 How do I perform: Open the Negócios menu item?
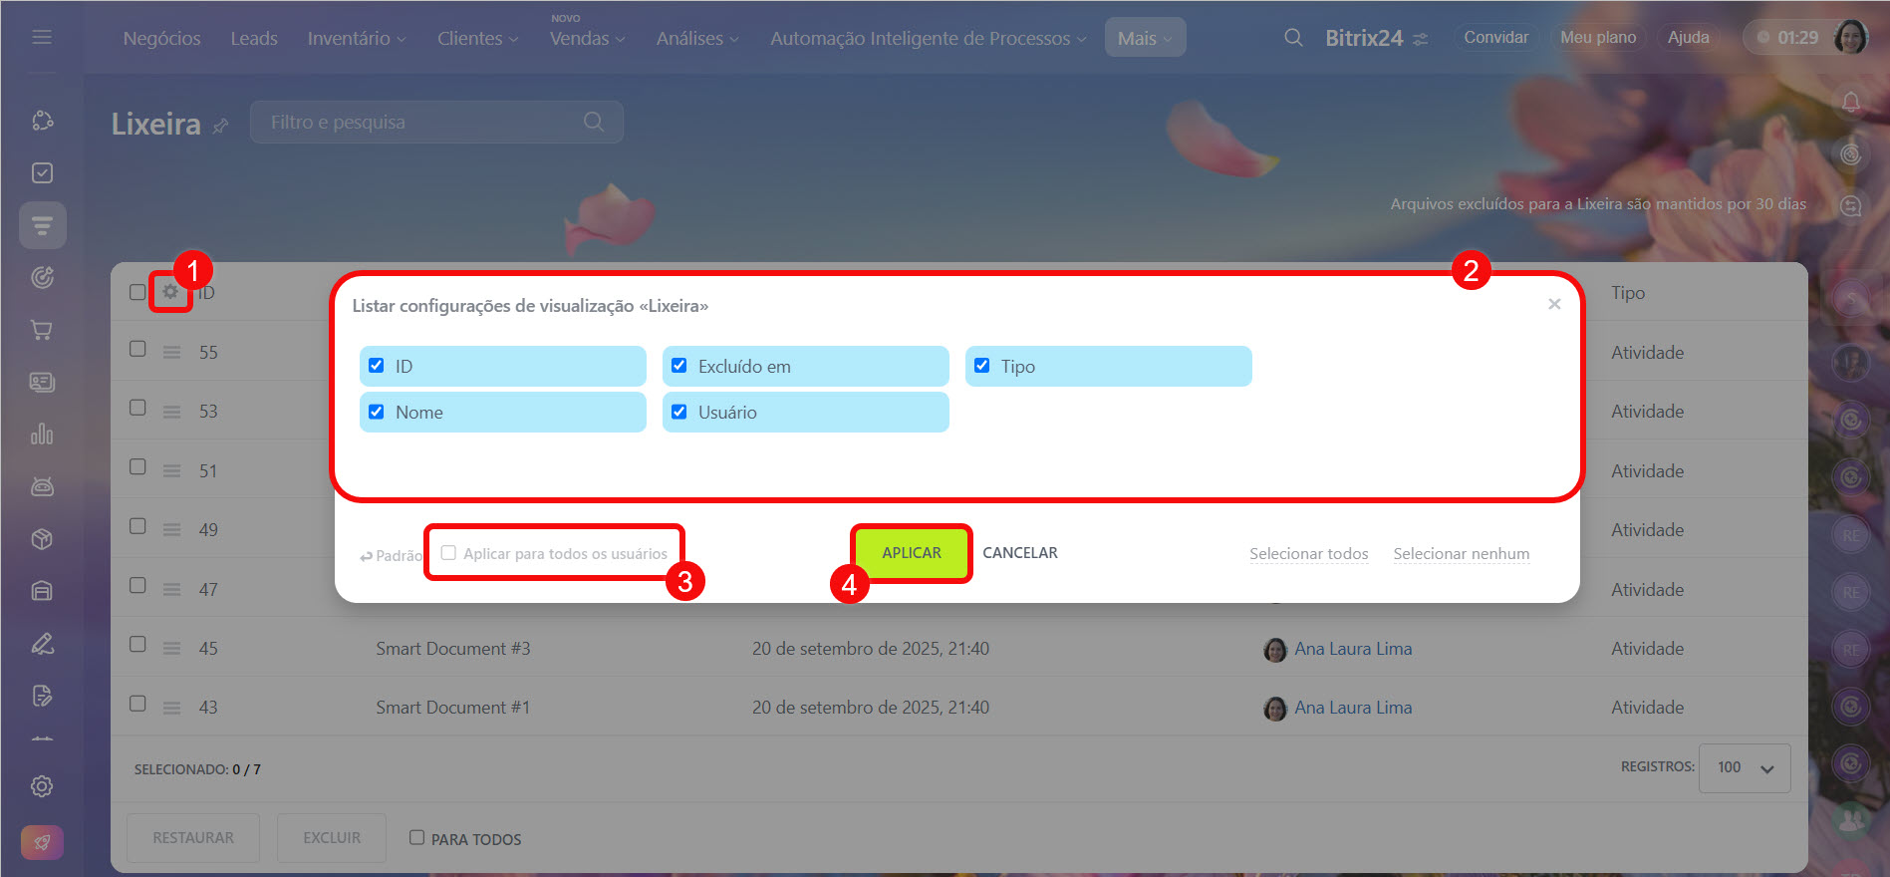point(161,38)
